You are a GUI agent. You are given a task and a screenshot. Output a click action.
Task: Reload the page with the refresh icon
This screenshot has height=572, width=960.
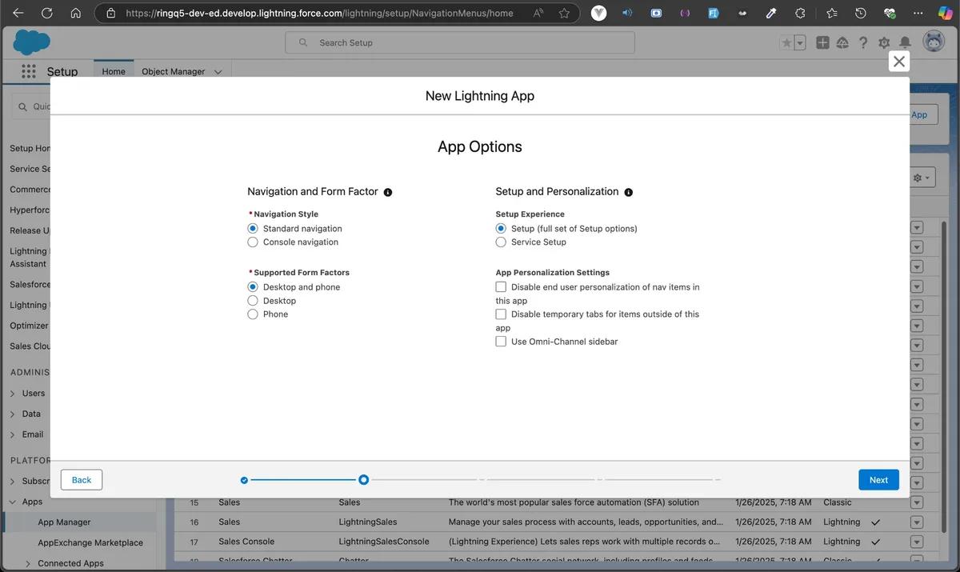(47, 13)
